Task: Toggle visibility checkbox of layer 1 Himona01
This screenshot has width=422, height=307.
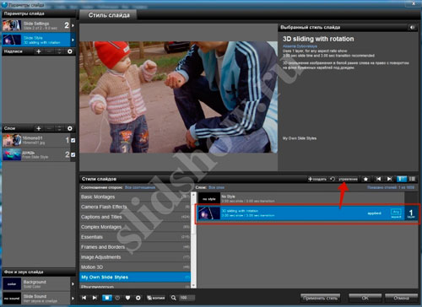Action: (73, 140)
